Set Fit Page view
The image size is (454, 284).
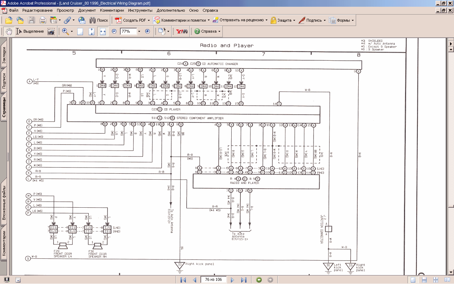(x=92, y=31)
